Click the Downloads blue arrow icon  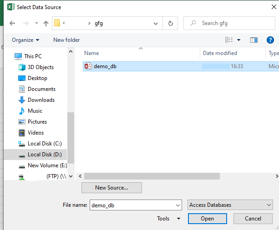click(22, 100)
